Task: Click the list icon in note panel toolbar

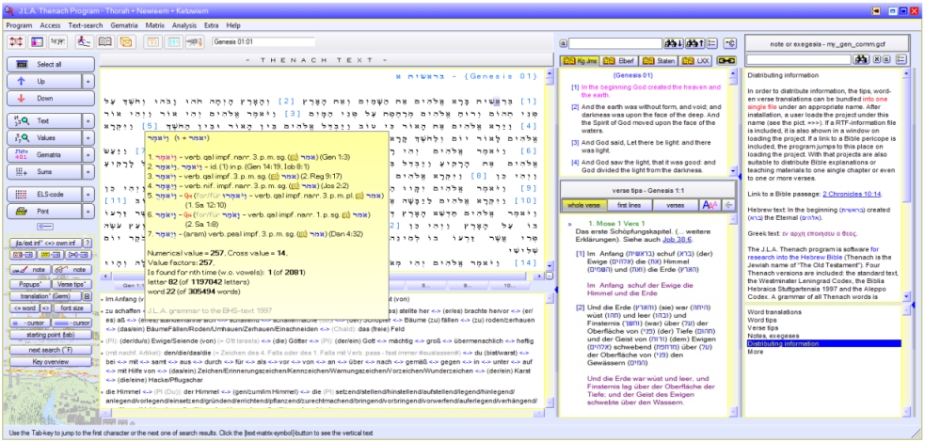Action: point(901,59)
